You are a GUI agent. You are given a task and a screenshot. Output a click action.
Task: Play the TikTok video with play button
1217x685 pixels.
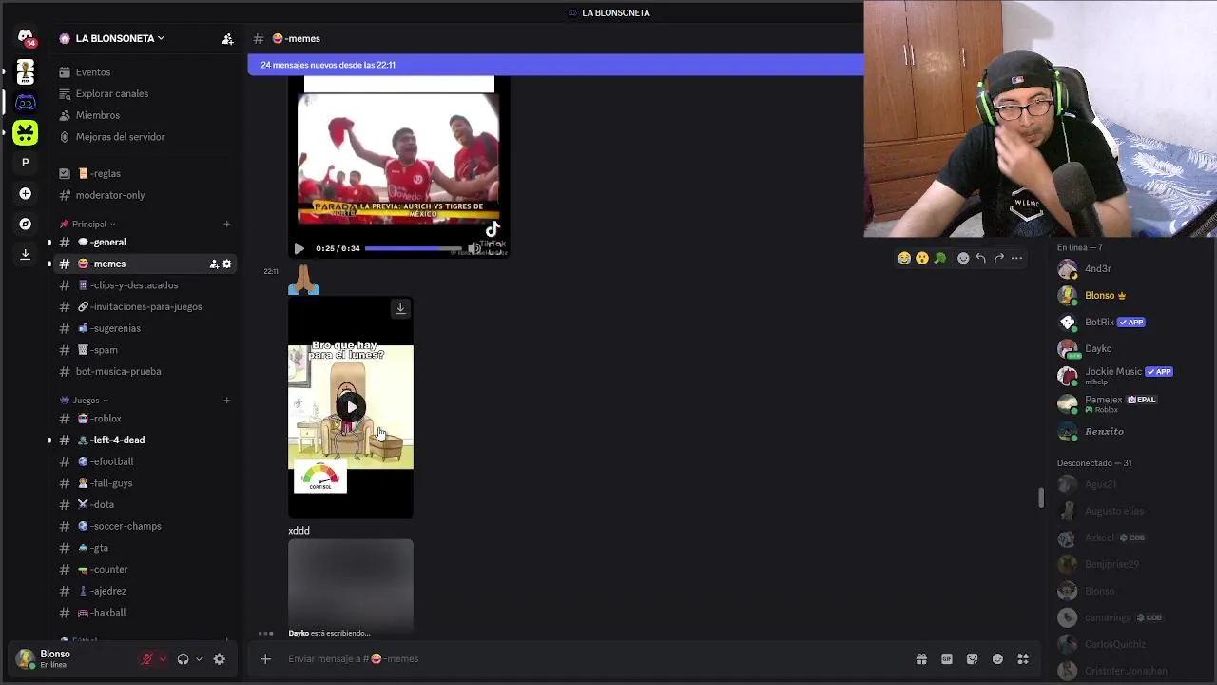pos(299,248)
